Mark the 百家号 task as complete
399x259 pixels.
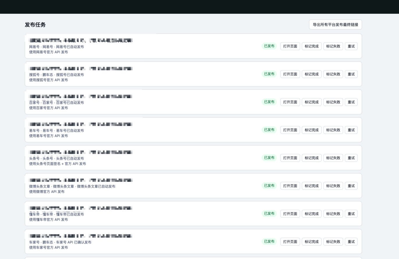(x=311, y=102)
